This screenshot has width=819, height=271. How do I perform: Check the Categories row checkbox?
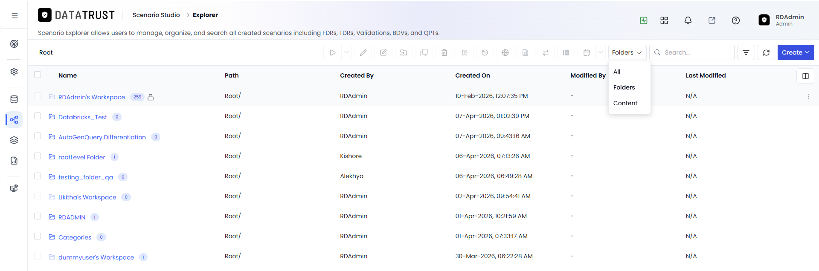click(x=38, y=236)
